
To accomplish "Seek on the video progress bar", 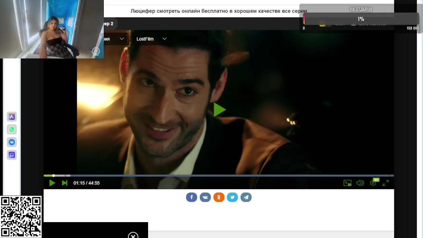I will [219, 176].
